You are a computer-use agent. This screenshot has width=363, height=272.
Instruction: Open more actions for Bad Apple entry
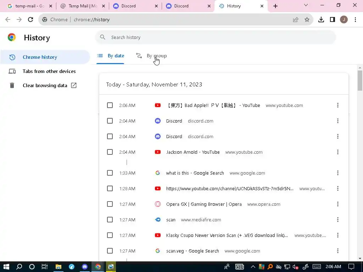coord(338,105)
